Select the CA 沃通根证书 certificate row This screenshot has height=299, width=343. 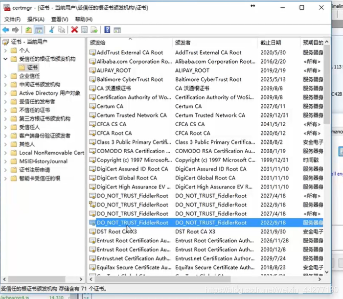point(206,89)
